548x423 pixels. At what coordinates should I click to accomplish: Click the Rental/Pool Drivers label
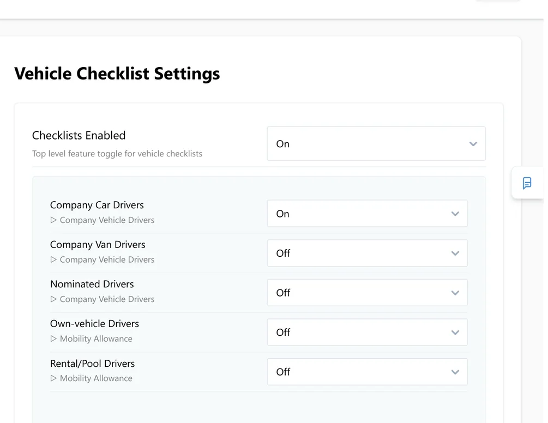(x=92, y=363)
